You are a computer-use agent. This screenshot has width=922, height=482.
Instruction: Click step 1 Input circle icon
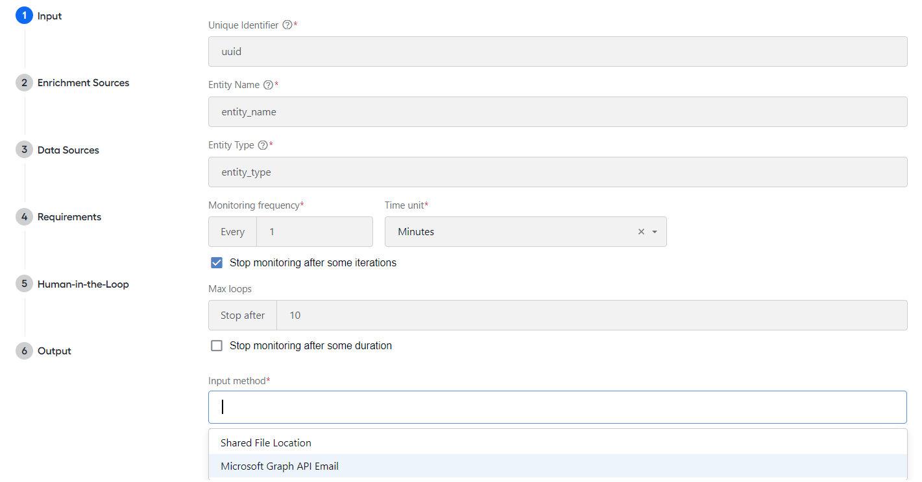24,16
